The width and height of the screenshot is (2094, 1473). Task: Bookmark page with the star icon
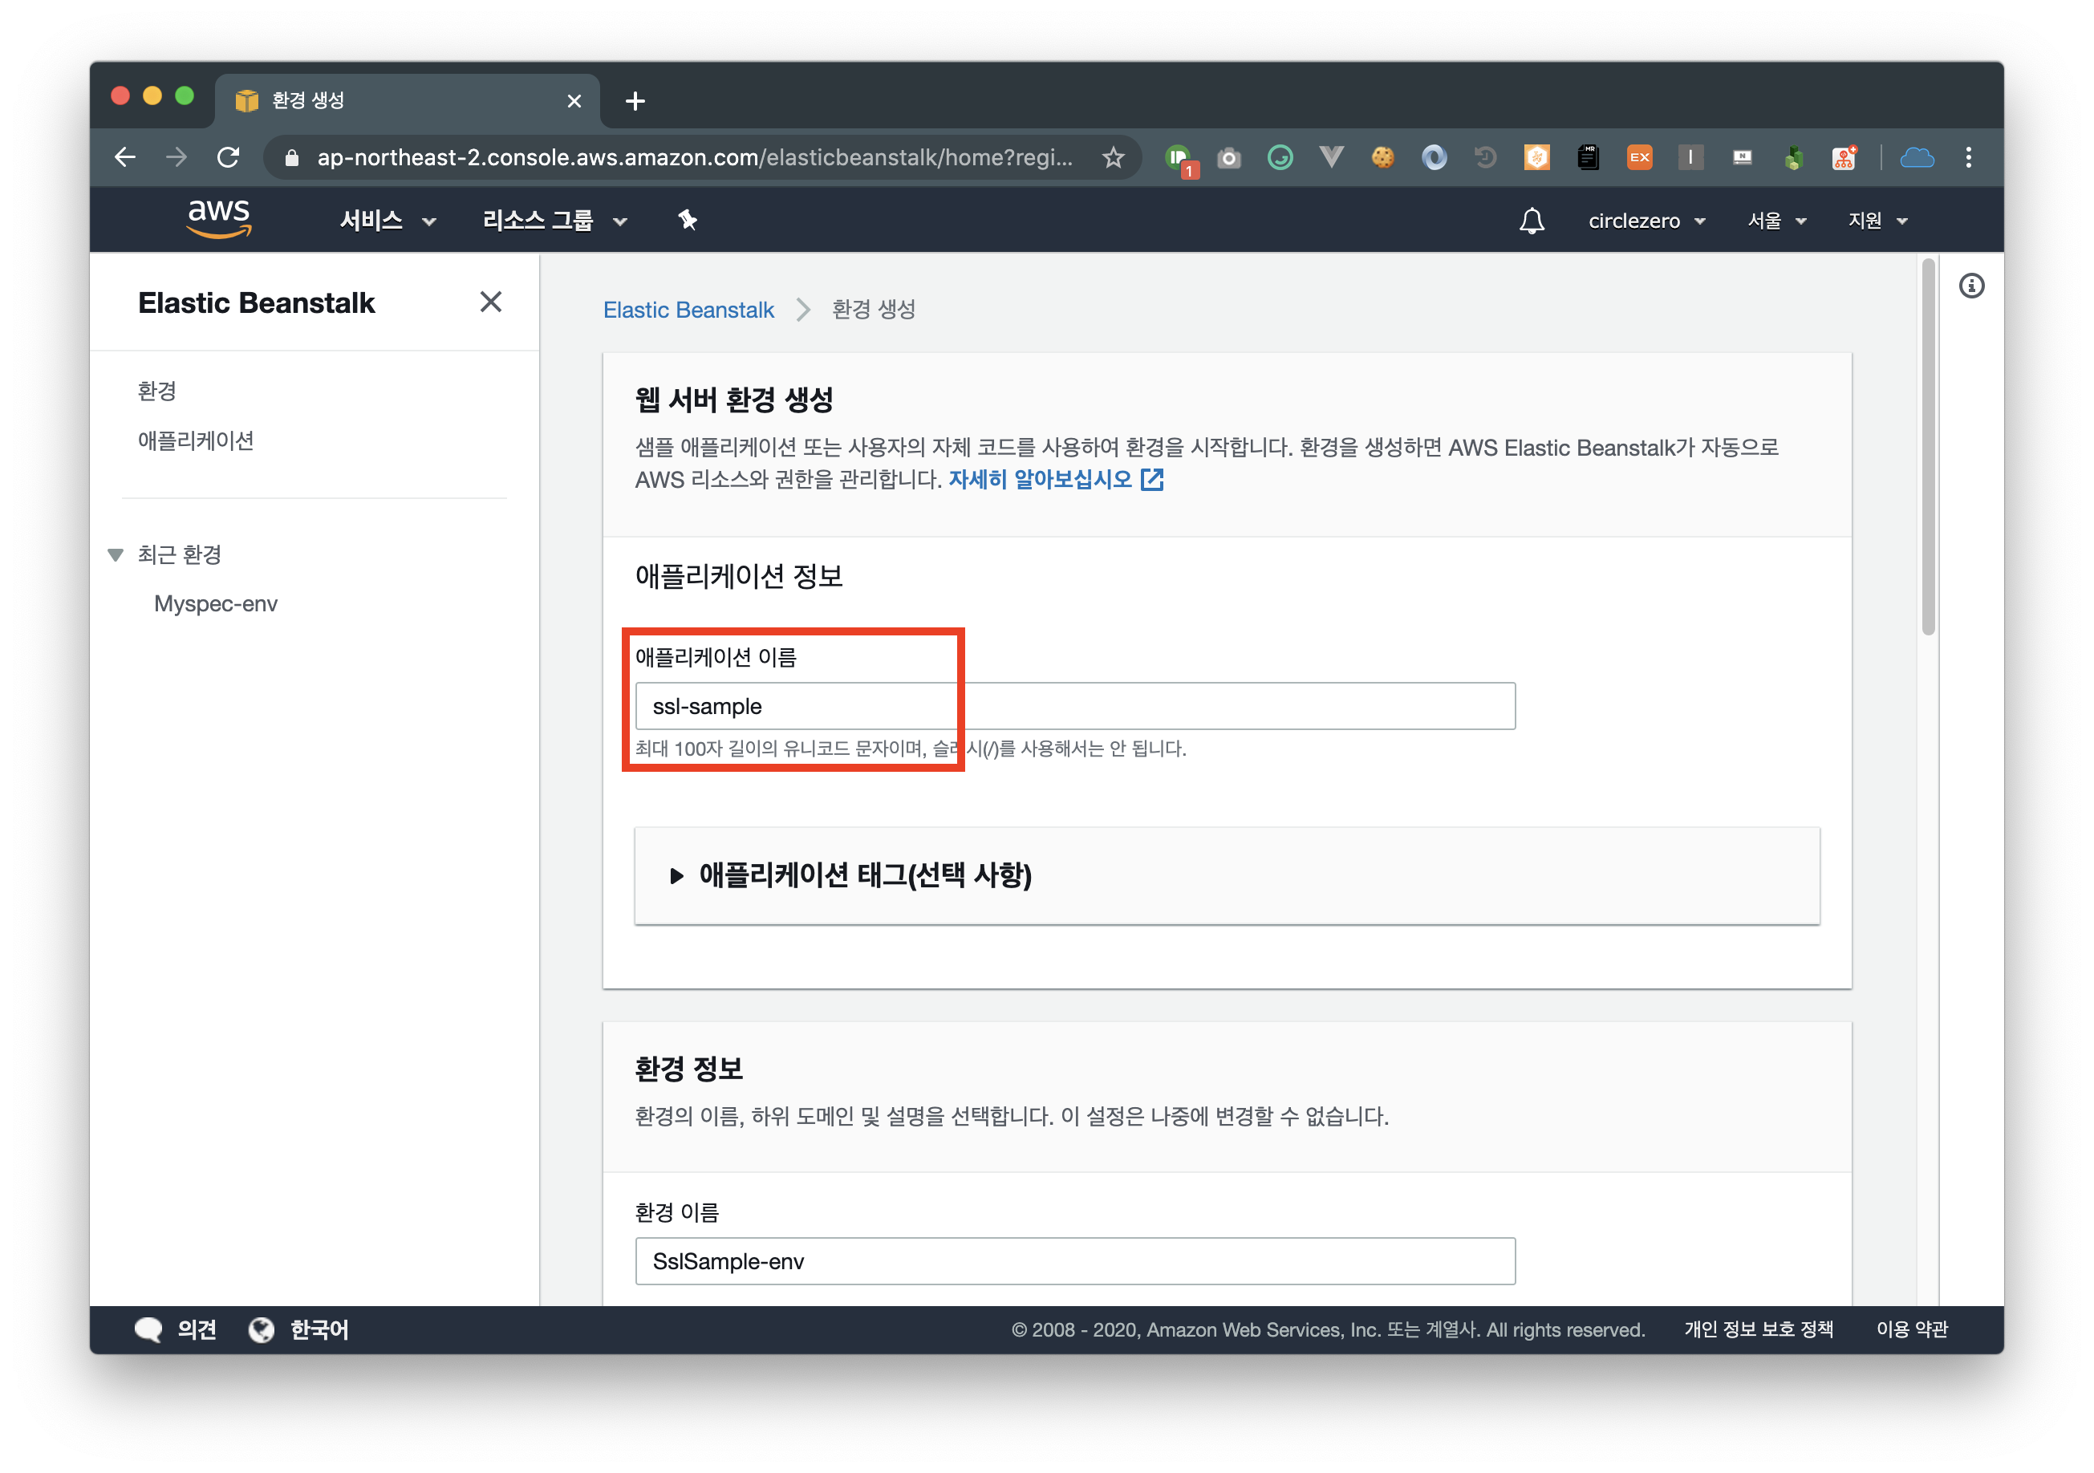[1113, 158]
